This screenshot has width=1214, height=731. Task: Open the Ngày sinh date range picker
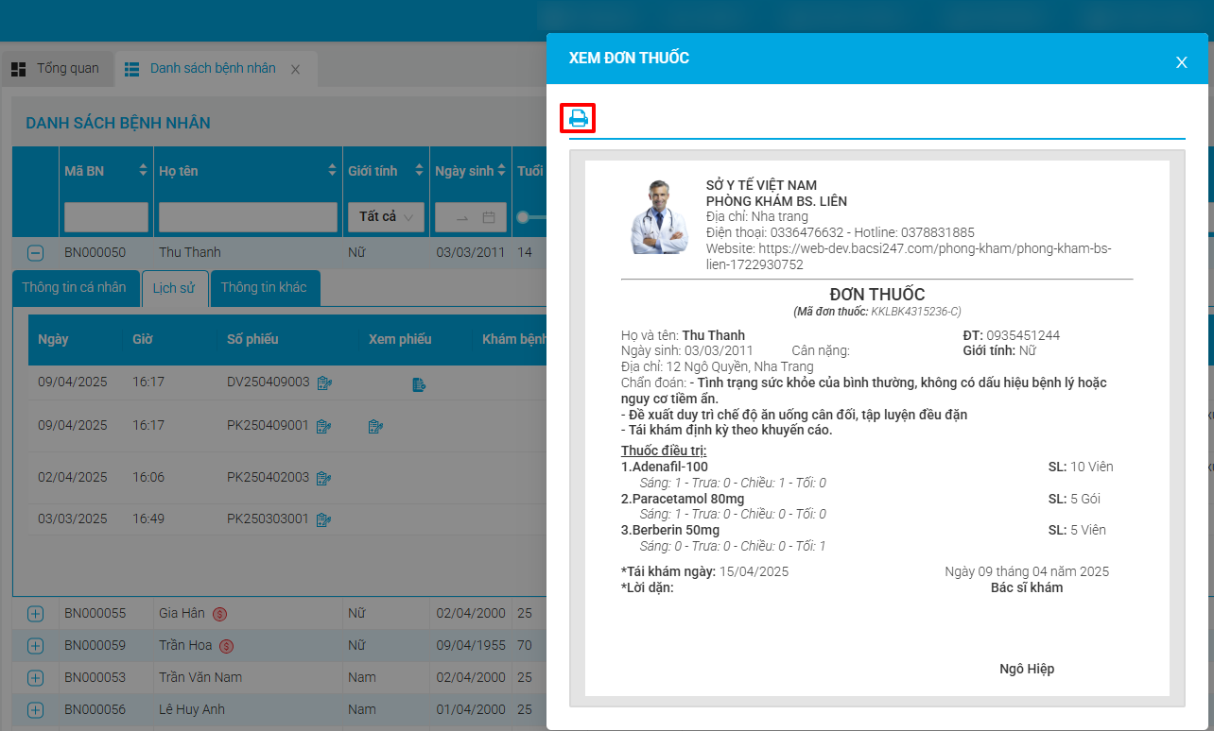click(x=471, y=217)
